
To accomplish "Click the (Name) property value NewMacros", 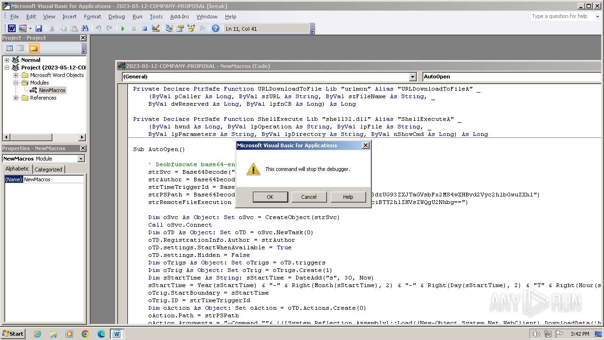I will click(53, 179).
